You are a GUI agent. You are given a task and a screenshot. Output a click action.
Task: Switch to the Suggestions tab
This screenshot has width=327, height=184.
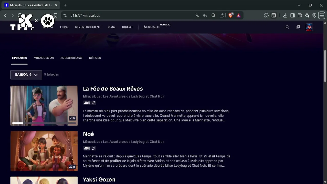pyautogui.click(x=71, y=58)
